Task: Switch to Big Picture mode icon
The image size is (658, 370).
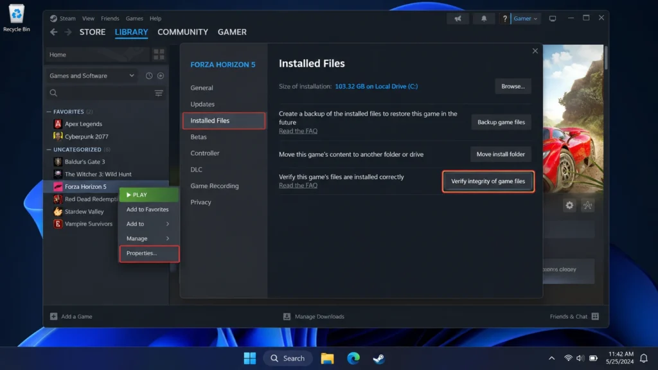Action: [553, 19]
